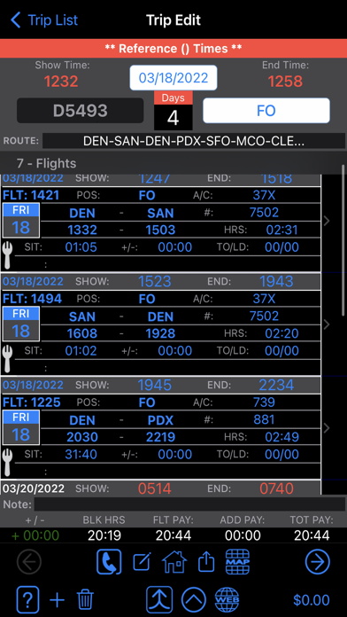Tap the merge arrows icon
This screenshot has width=347, height=617.
tap(159, 599)
